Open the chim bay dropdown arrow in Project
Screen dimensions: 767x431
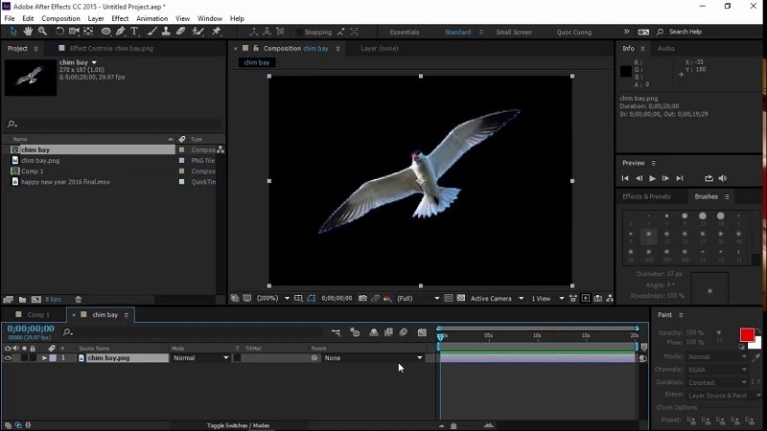[x=94, y=62]
